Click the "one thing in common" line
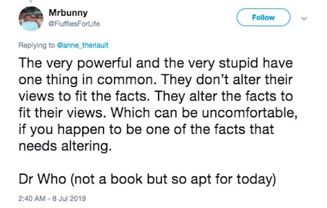 click(x=155, y=80)
